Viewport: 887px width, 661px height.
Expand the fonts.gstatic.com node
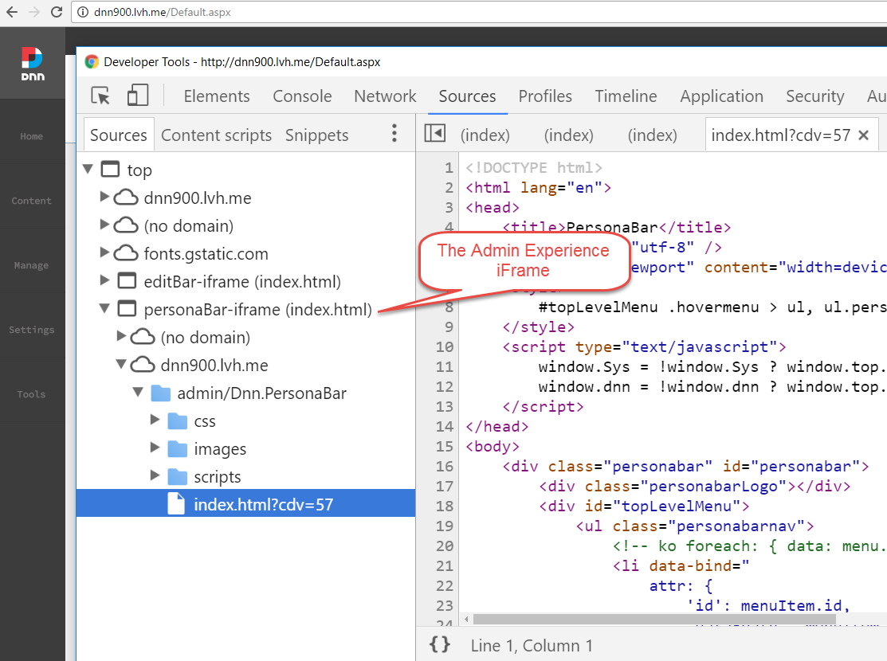(104, 252)
